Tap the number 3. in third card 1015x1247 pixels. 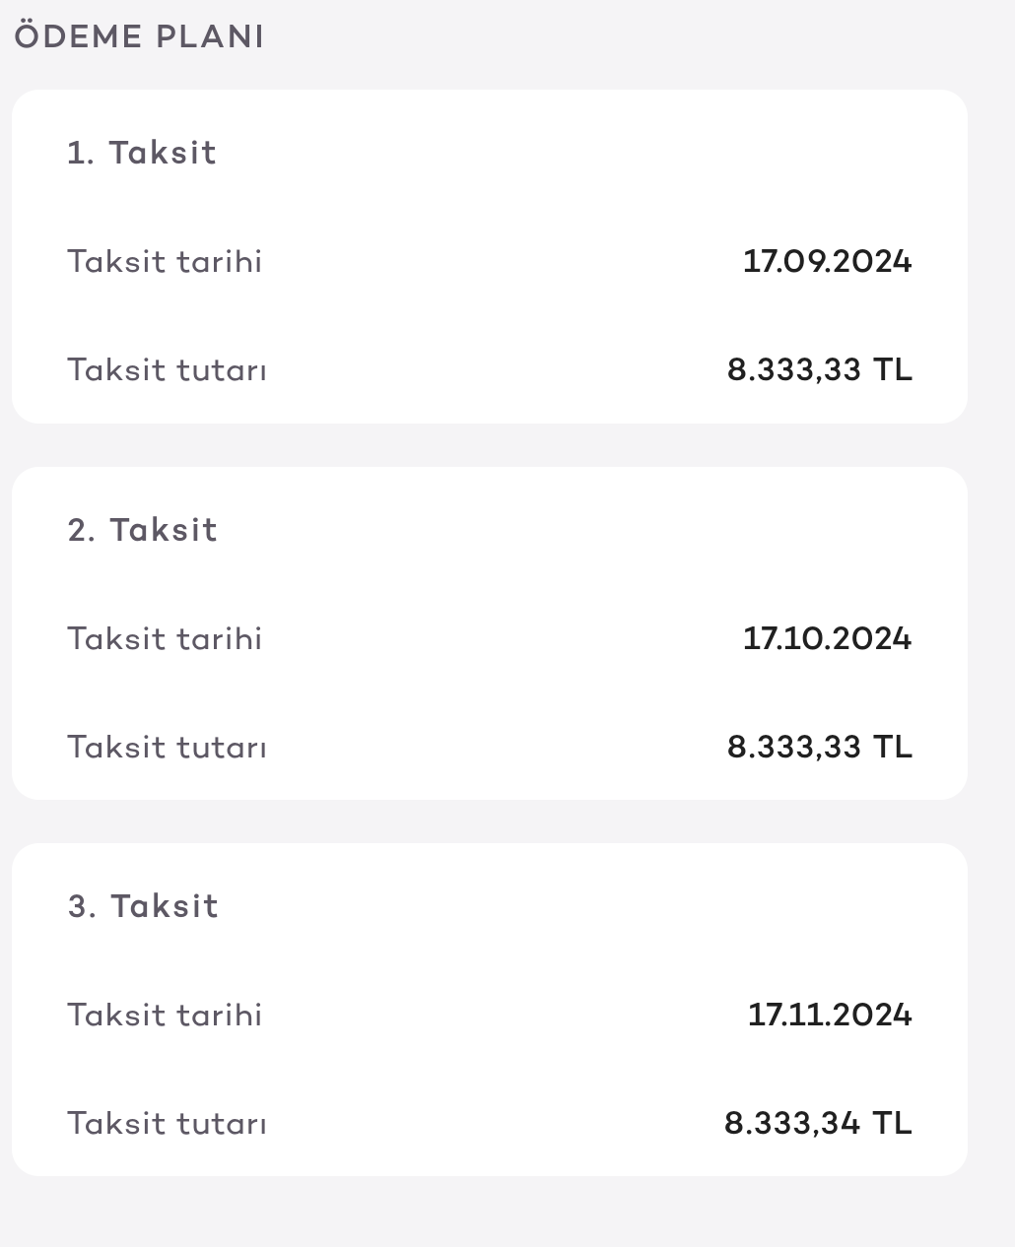click(x=82, y=906)
